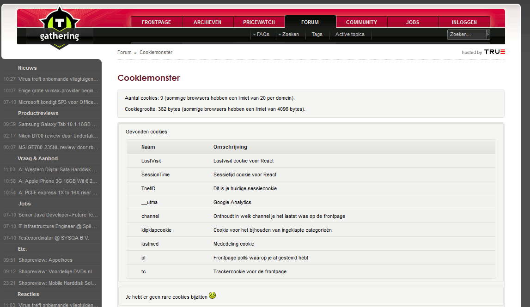Switch to the Pricewatch tab
The image size is (530, 307).
click(x=259, y=22)
